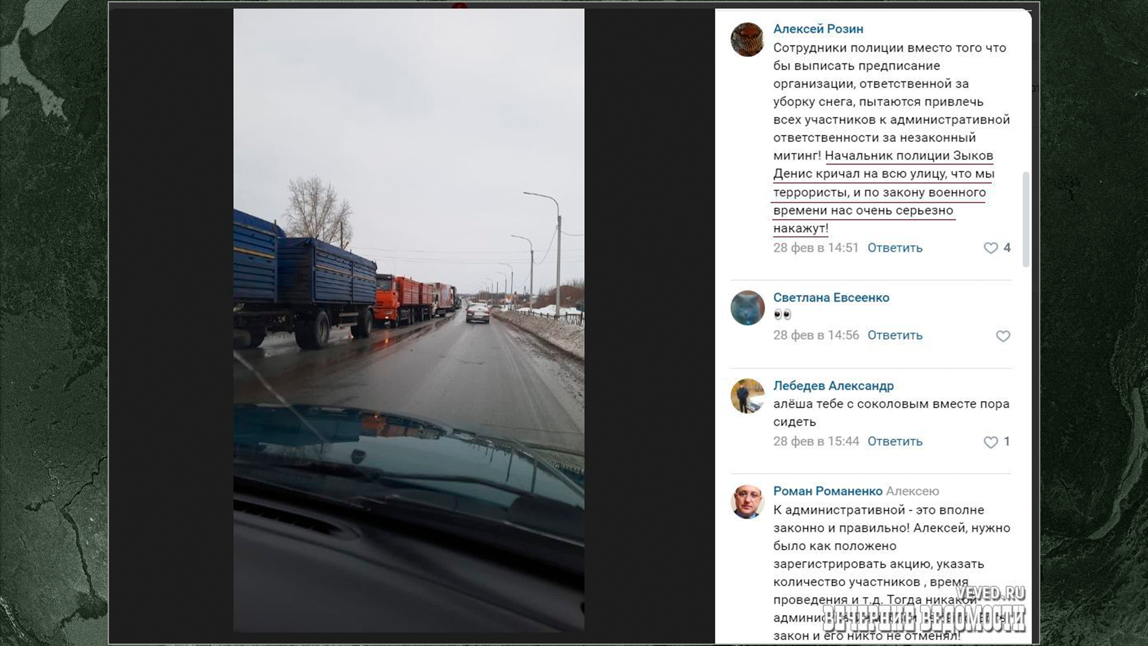Open Роман Романенко's profile name link
This screenshot has height=646, width=1148.
pyautogui.click(x=828, y=491)
